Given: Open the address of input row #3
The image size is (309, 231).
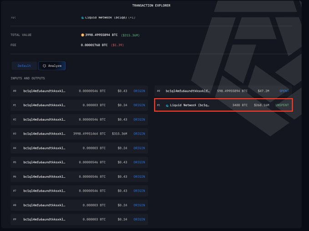Looking at the screenshot, I should pyautogui.click(x=44, y=134).
